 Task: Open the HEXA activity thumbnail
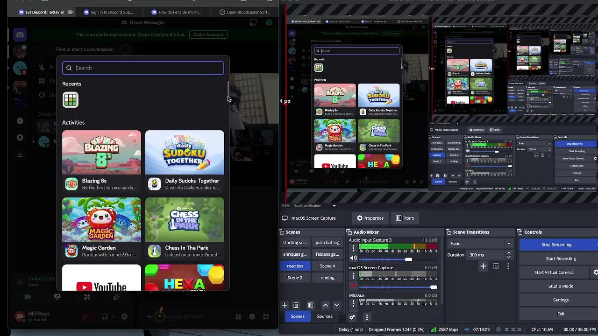185,278
